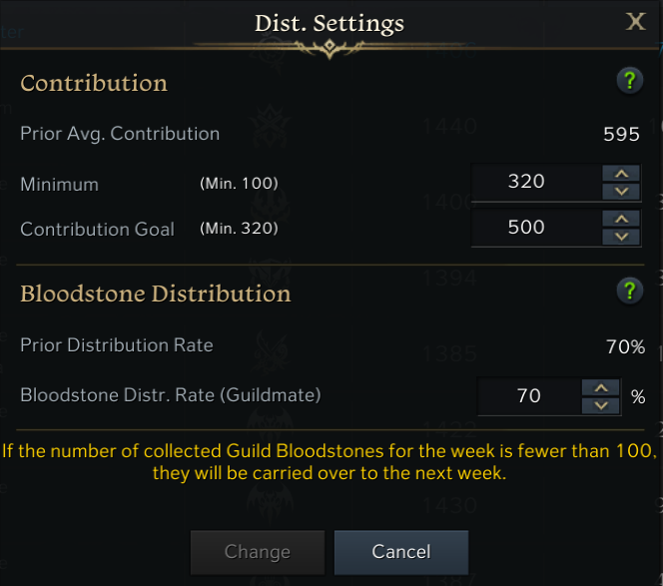Lower the Contribution Goal with down arrow
This screenshot has width=663, height=586.
point(621,237)
